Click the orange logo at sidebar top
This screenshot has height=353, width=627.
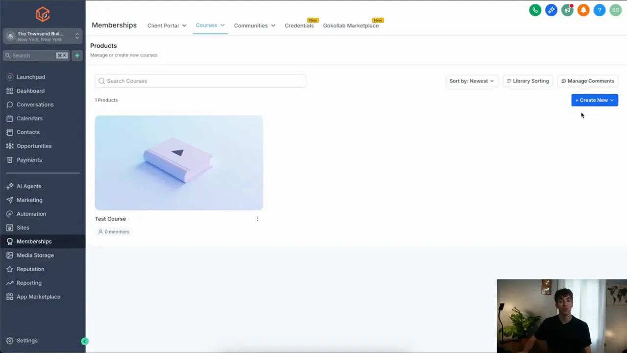(43, 14)
